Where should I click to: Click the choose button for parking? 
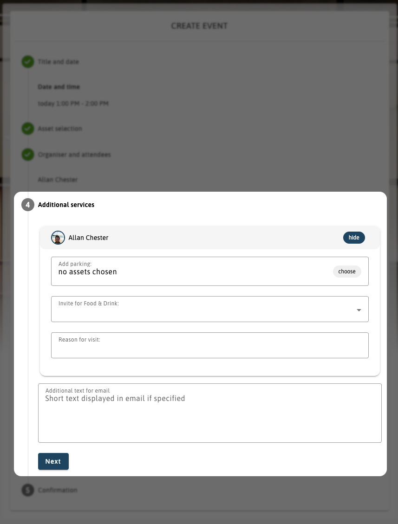pyautogui.click(x=347, y=272)
